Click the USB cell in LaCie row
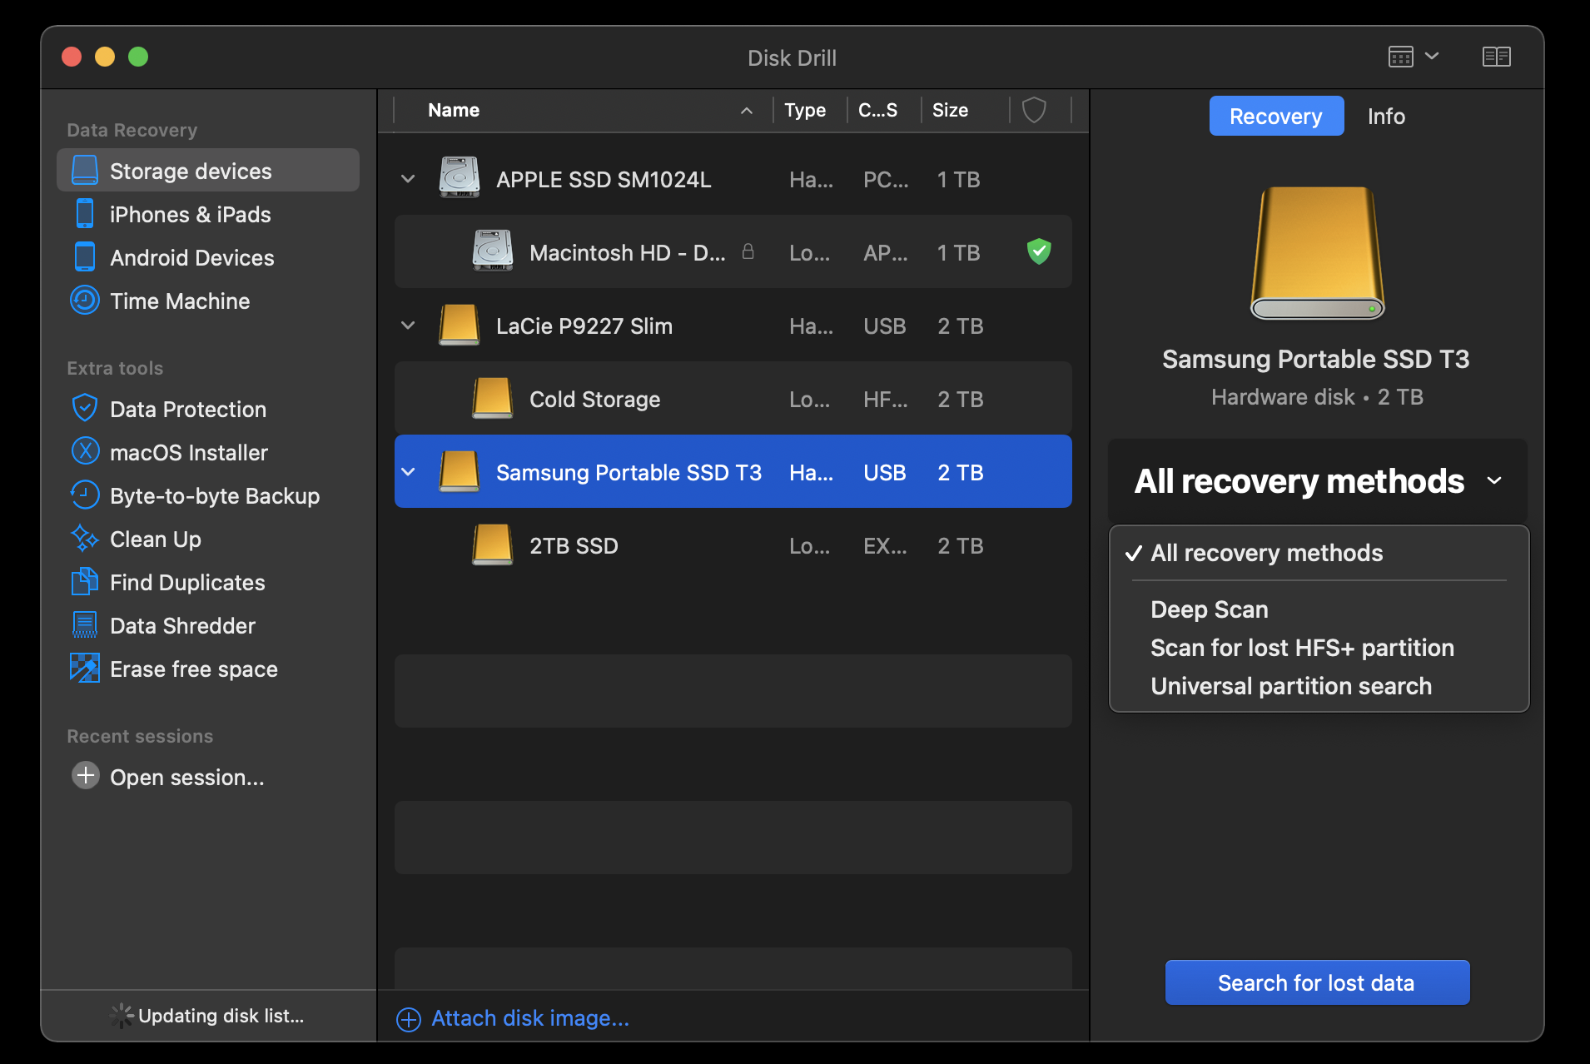 [884, 326]
